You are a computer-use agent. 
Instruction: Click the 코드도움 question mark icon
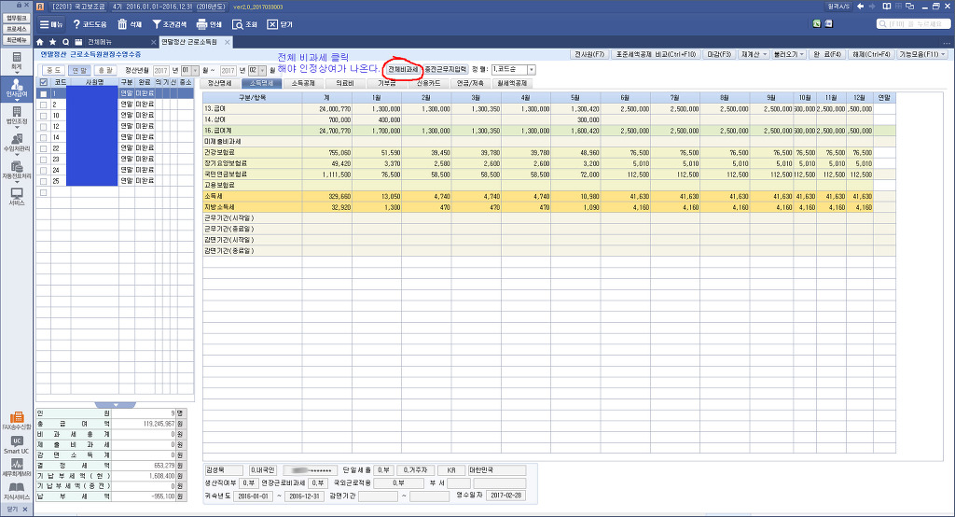77,24
